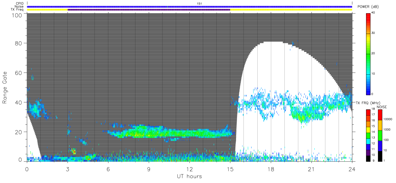The height and width of the screenshot is (183, 396).
Task: Click the black 9-10 MHz swatch in TX FRQ legend
Action: [x=368, y=158]
